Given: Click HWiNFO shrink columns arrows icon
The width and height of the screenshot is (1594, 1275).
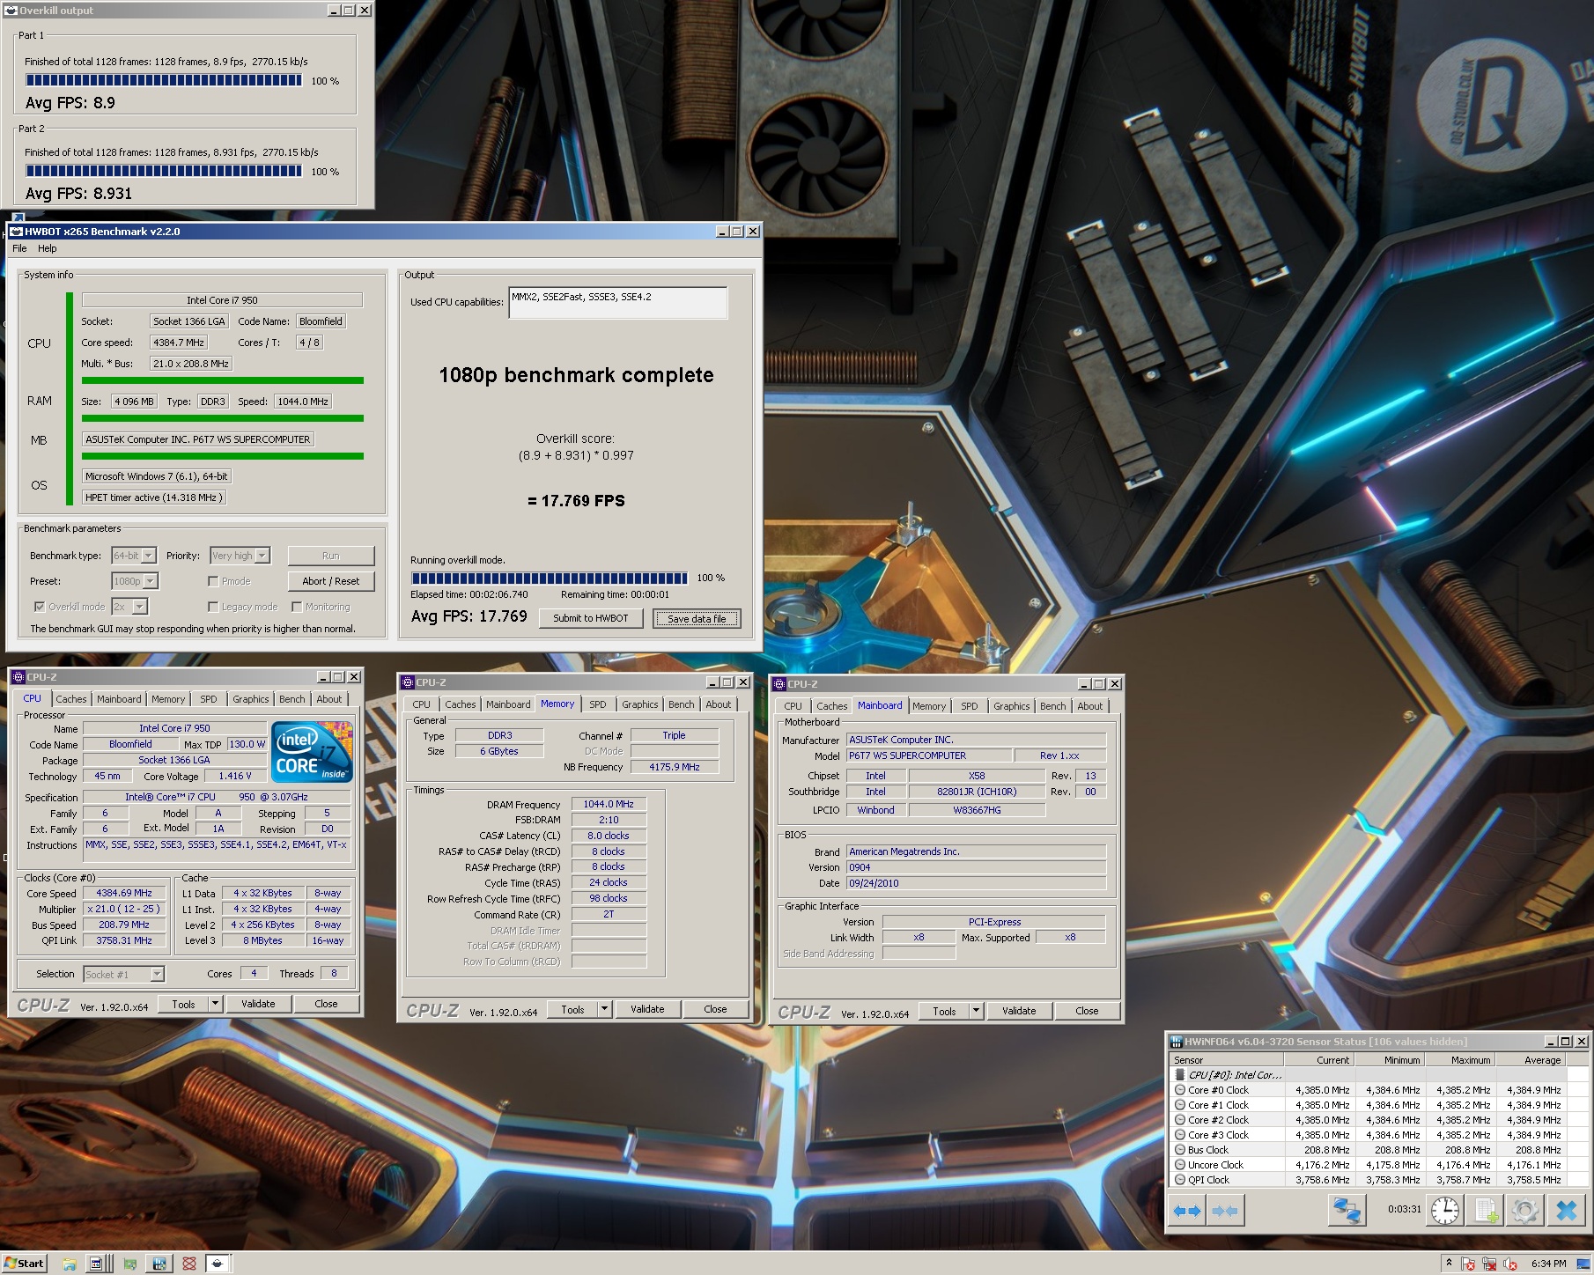Looking at the screenshot, I should 1224,1211.
